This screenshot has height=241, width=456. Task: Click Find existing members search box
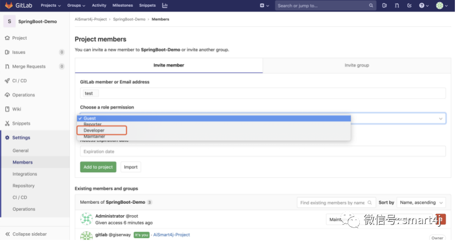[x=336, y=203]
